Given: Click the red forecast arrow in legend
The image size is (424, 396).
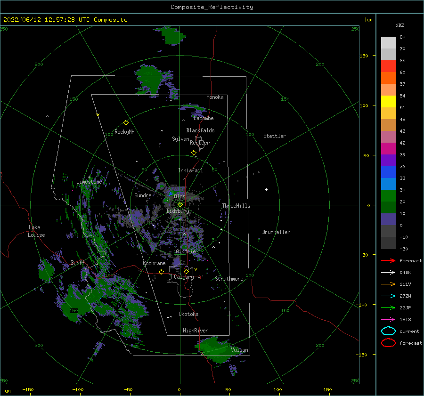Looking at the screenshot, I should [x=388, y=260].
